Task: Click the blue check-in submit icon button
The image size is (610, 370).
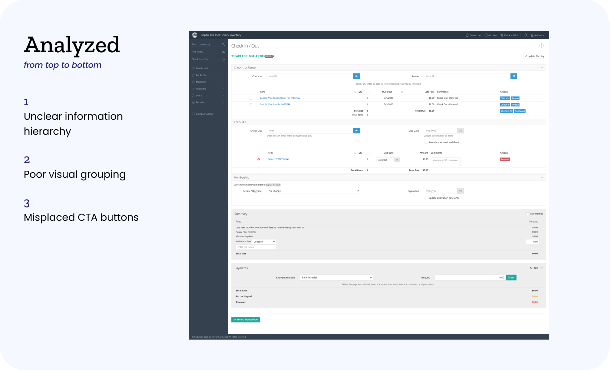Action: 357,76
